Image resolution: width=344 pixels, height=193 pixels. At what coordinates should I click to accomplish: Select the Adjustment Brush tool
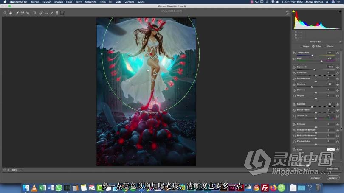tap(51, 13)
